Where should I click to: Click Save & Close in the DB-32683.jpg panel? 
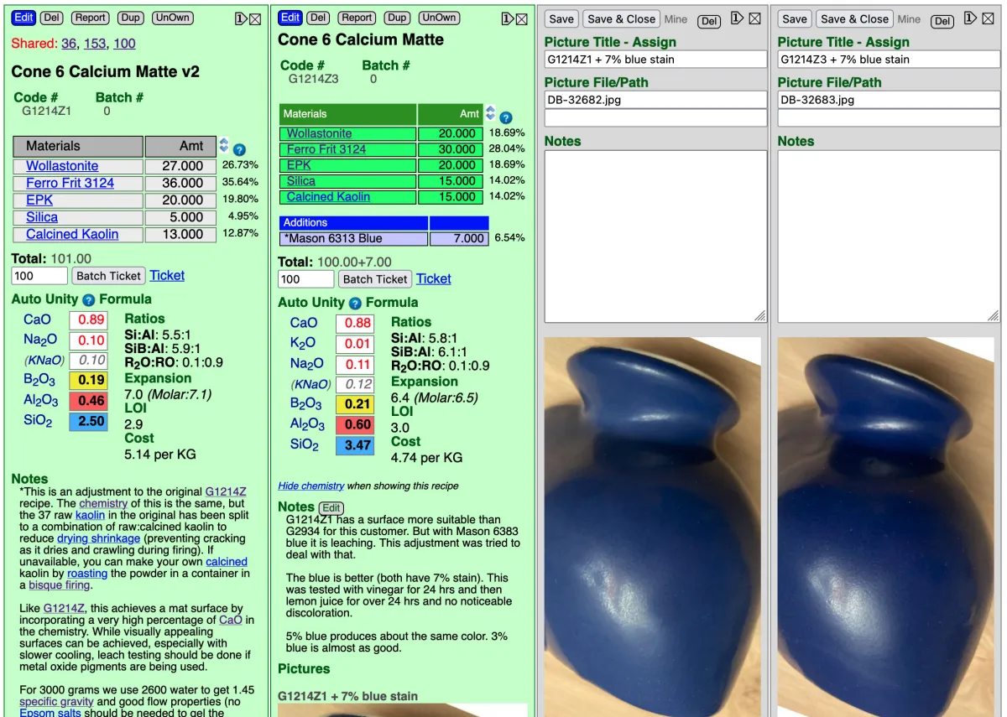(854, 18)
